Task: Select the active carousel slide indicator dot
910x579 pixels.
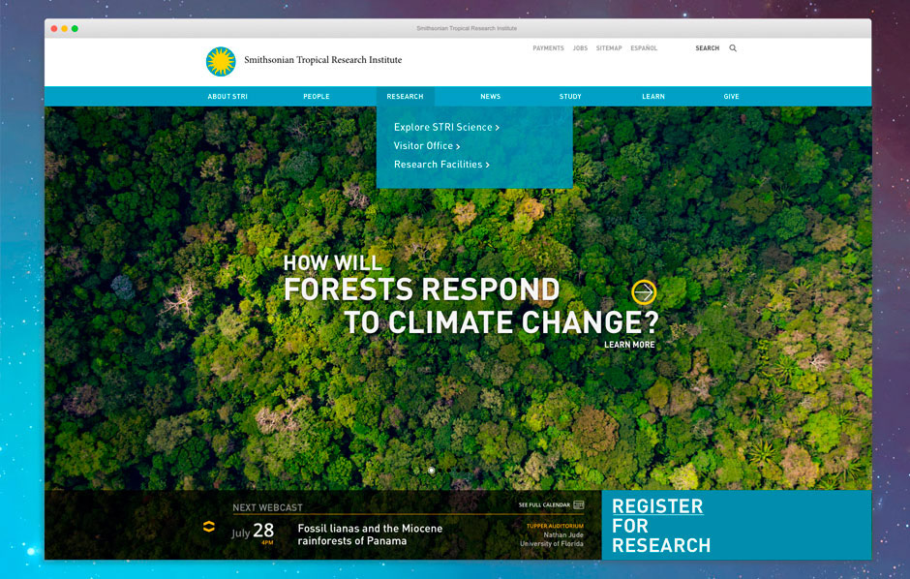Action: click(x=432, y=471)
